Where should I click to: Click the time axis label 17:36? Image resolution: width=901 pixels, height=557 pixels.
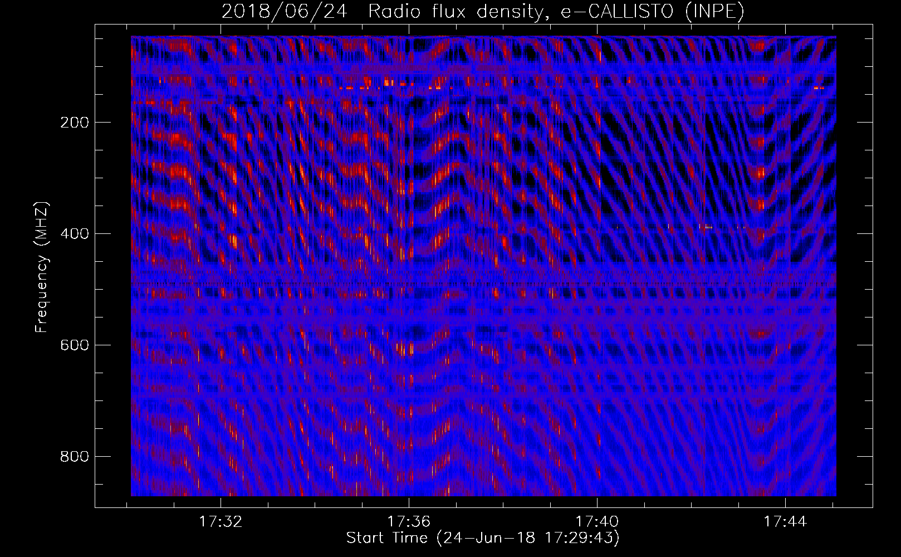tap(409, 522)
